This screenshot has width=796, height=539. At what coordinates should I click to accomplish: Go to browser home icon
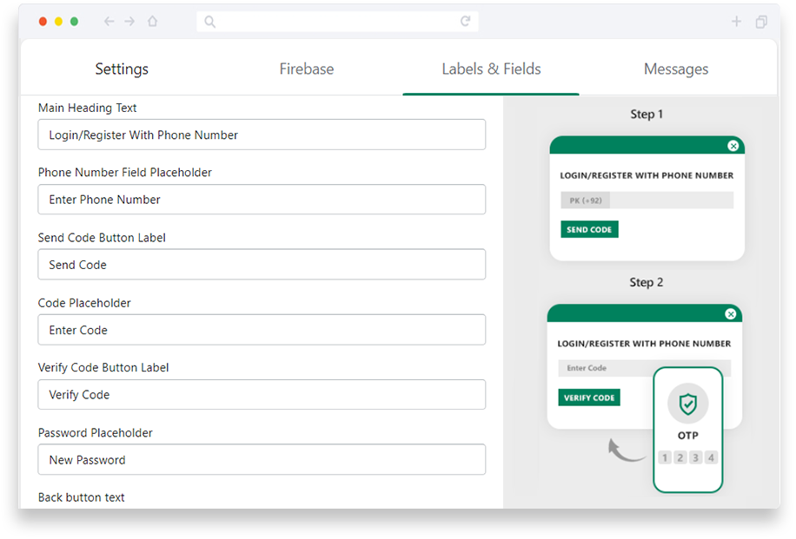coord(152,22)
